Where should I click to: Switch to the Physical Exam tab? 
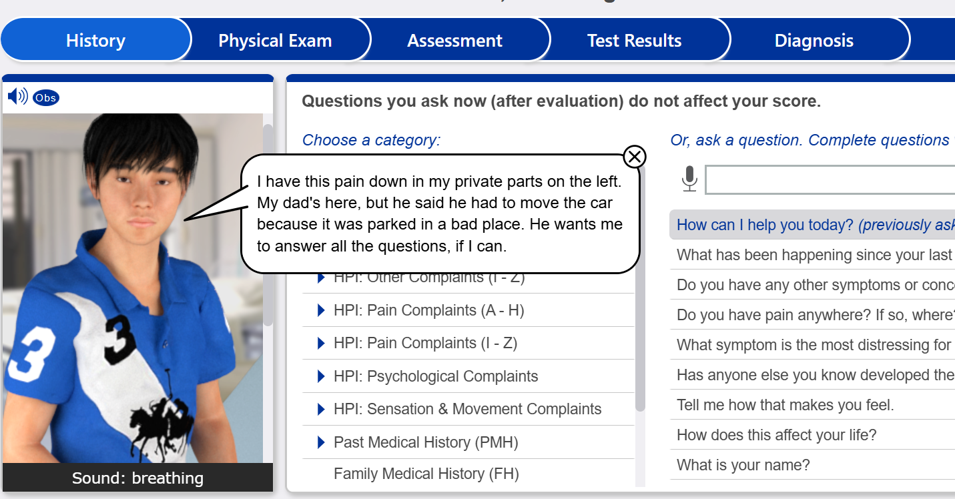pyautogui.click(x=275, y=41)
